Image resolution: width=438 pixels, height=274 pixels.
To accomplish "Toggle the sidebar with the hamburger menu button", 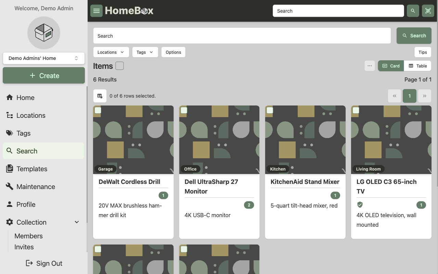I will pos(96,11).
